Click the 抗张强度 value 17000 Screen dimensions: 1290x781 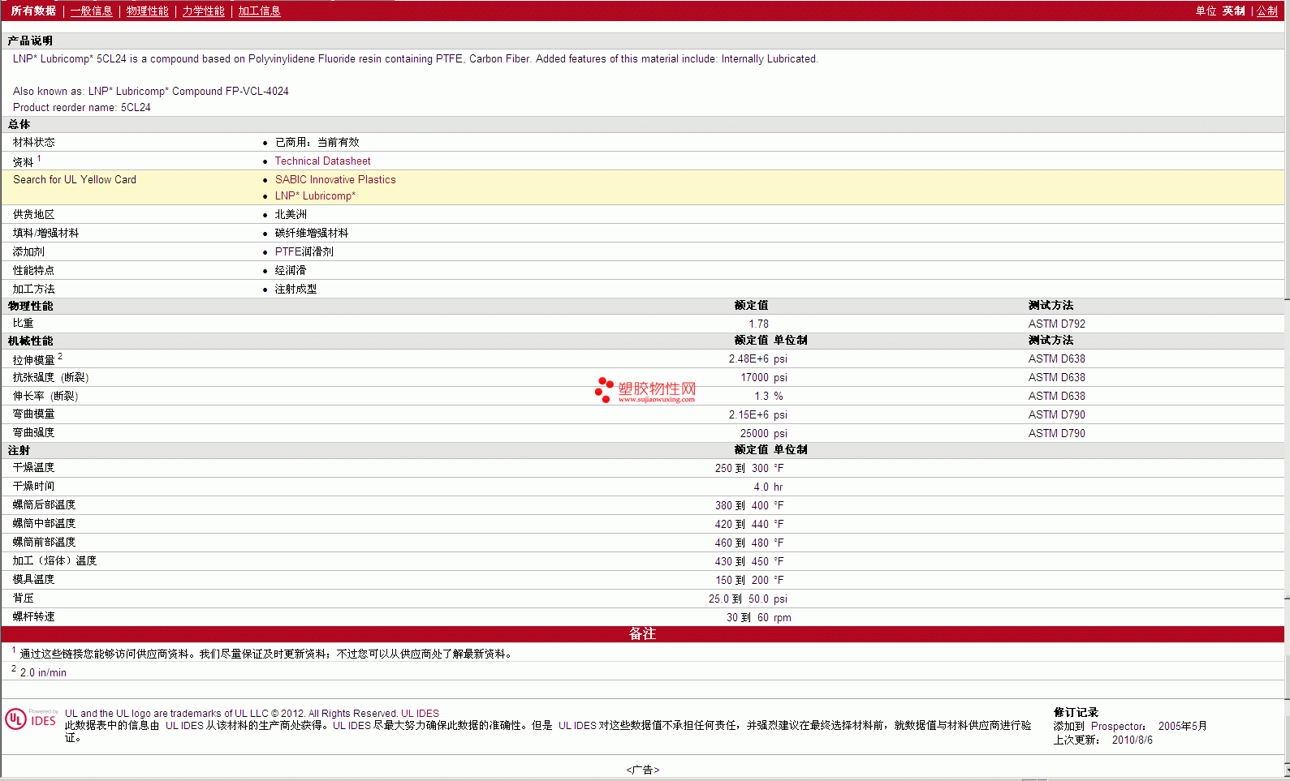(755, 378)
